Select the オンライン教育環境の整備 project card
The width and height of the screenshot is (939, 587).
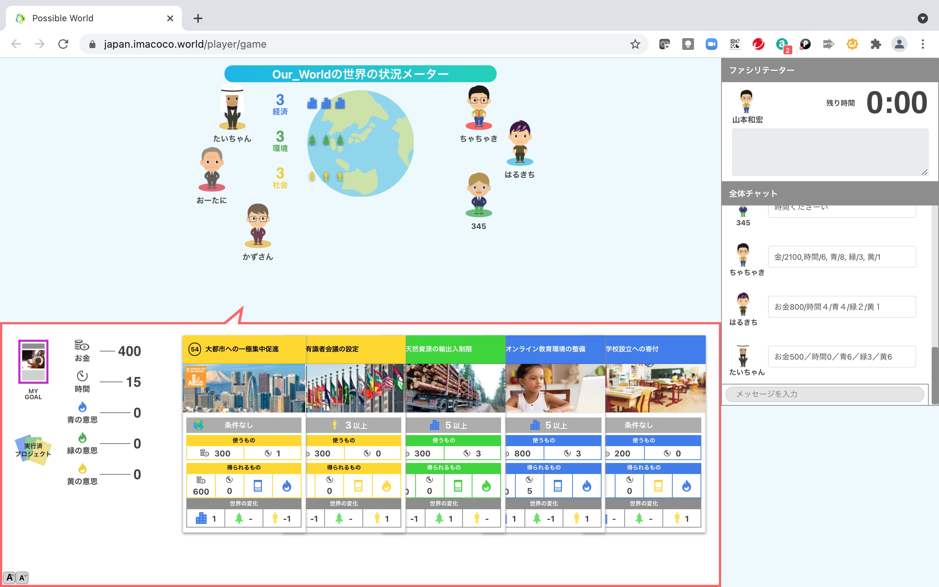[555, 388]
